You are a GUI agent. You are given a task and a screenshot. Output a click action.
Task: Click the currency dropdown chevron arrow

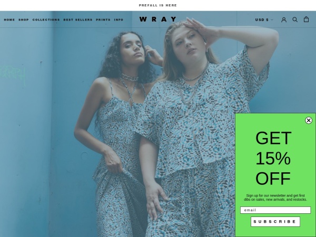point(272,20)
